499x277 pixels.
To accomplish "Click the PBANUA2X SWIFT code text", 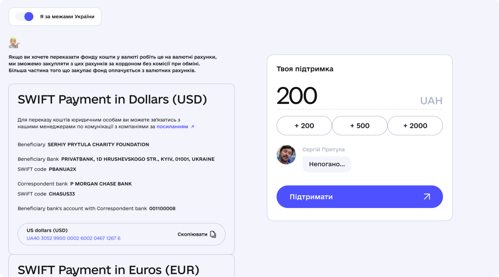I will pos(62,169).
